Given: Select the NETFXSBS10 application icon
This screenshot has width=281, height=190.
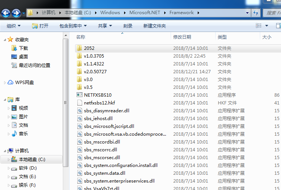Looking at the screenshot, I should click(80, 95).
